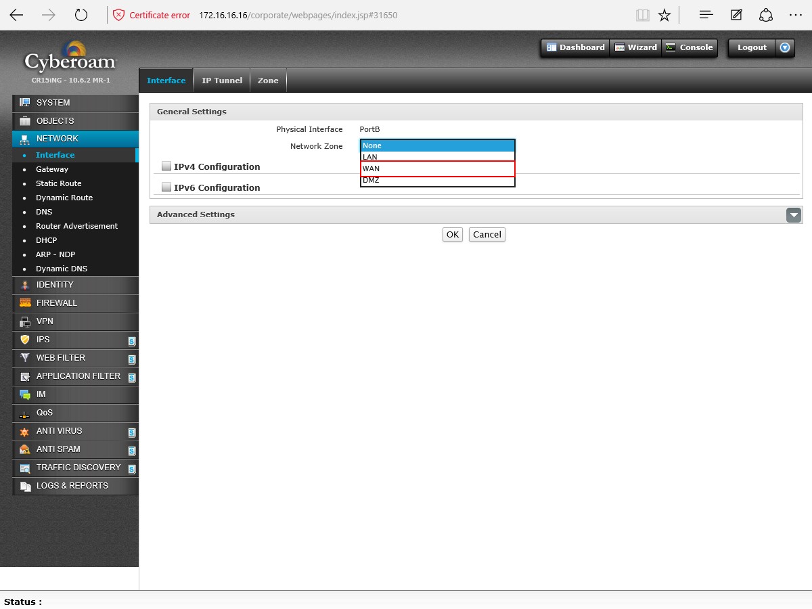Screen dimensions: 812x609
Task: Click the browser forward arrow
Action: point(49,15)
